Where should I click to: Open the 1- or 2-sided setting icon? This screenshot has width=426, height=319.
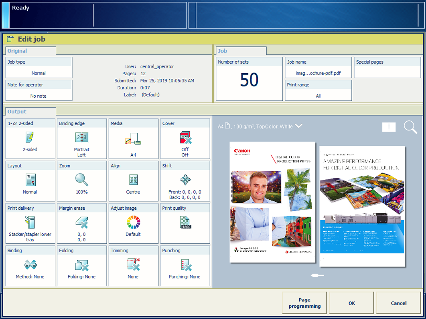pos(30,138)
